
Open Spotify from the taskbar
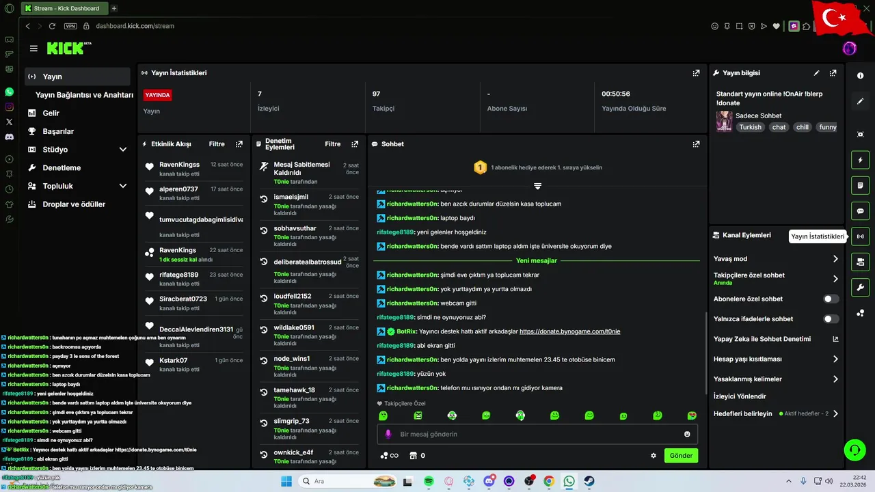[429, 481]
